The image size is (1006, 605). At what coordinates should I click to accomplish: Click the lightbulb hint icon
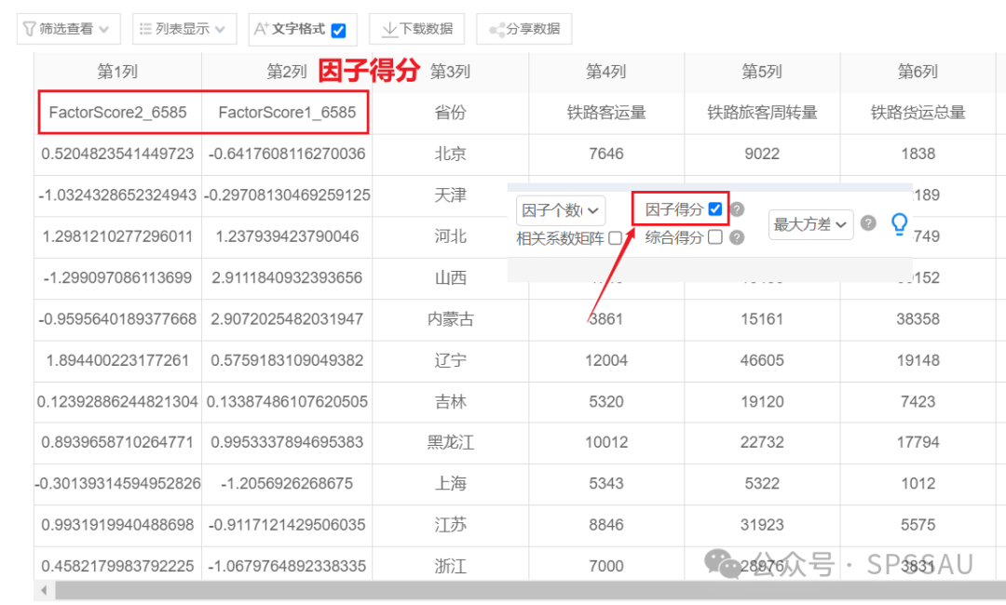click(x=900, y=223)
